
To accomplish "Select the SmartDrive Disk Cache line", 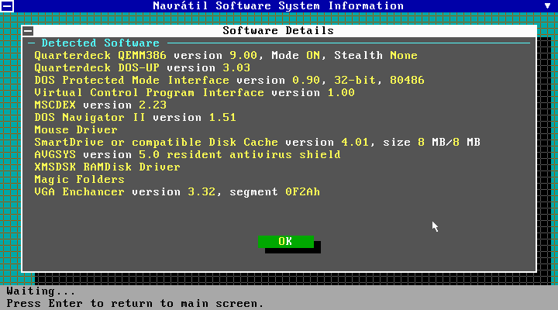I will pos(257,143).
